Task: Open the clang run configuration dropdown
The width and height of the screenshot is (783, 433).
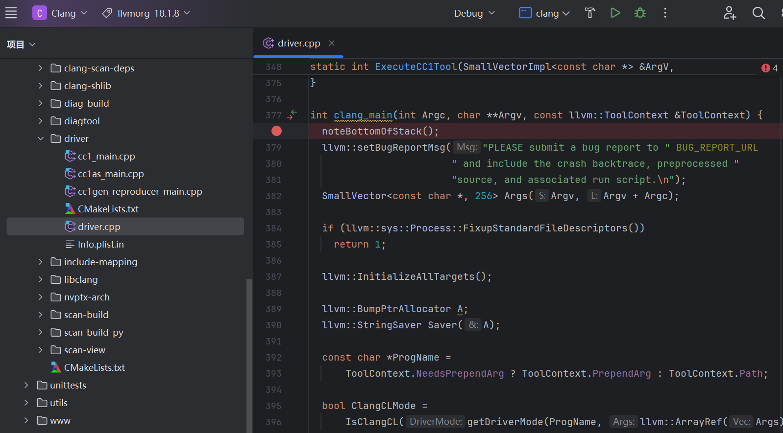Action: pyautogui.click(x=544, y=13)
